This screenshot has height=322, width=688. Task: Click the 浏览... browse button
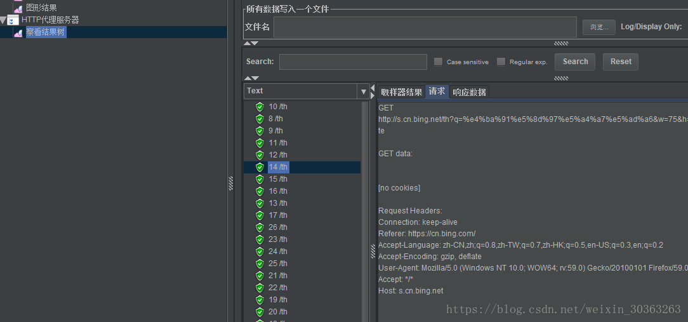[x=599, y=27]
